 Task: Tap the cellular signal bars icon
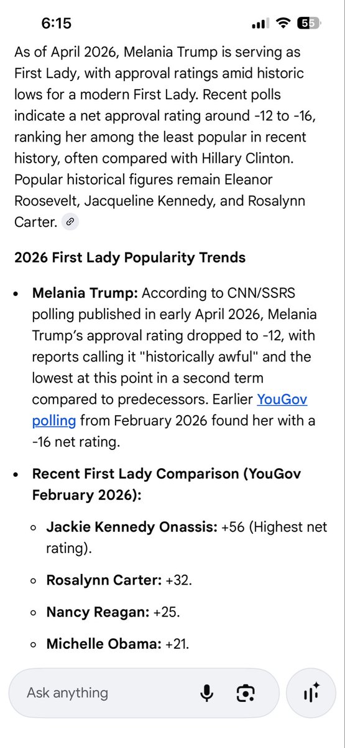click(x=259, y=24)
